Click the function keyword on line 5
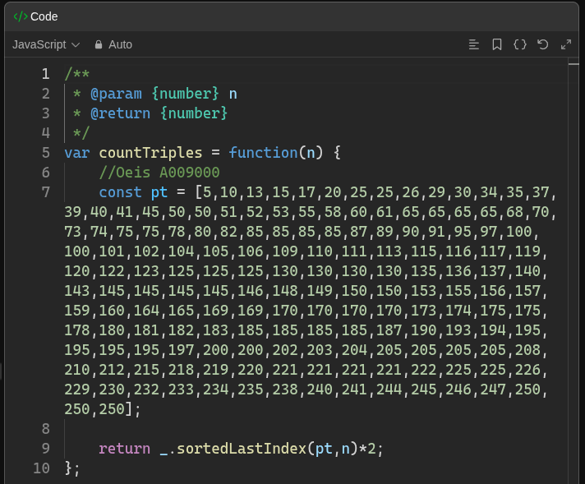 263,153
